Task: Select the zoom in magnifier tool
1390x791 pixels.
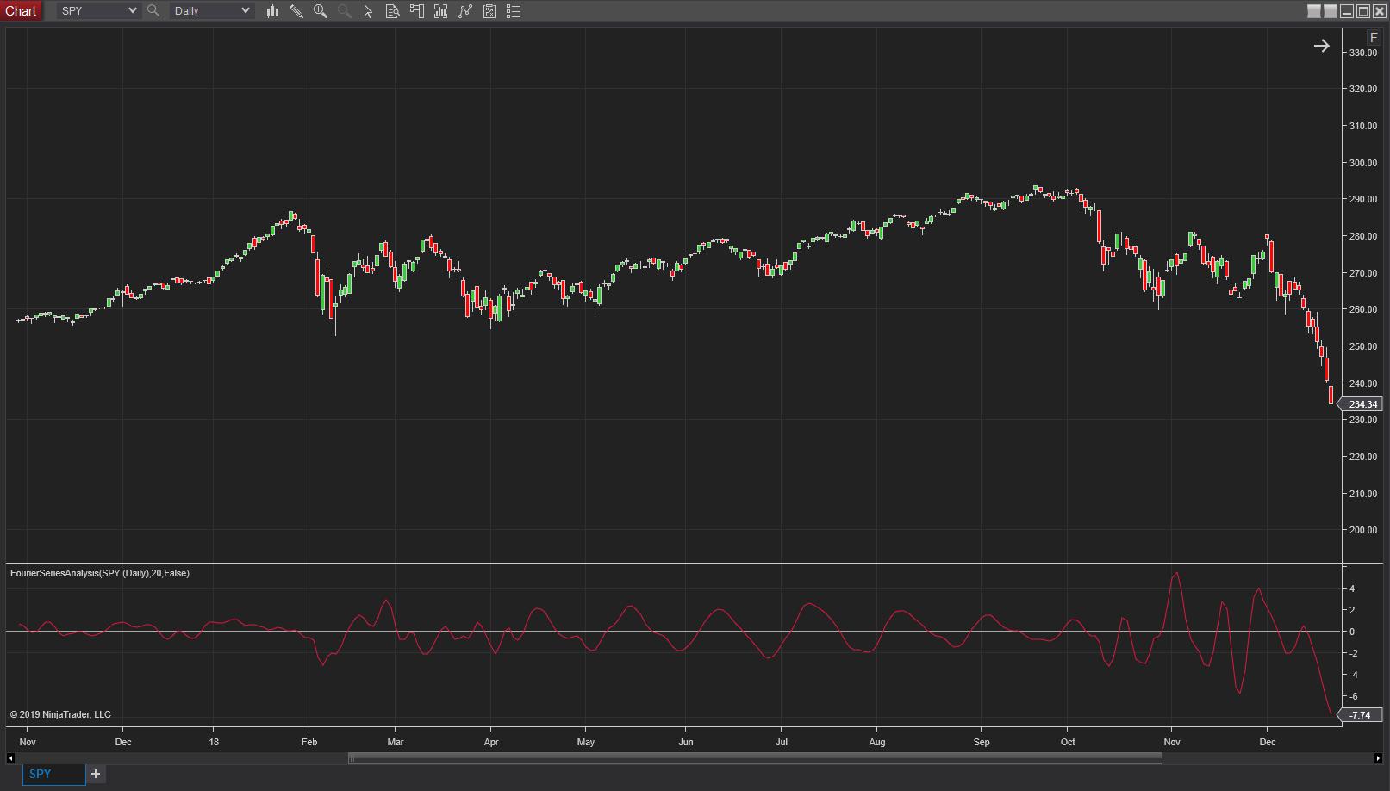Action: (x=321, y=11)
